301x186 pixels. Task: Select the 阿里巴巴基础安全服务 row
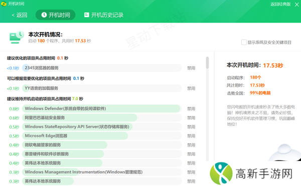(x=102, y=117)
